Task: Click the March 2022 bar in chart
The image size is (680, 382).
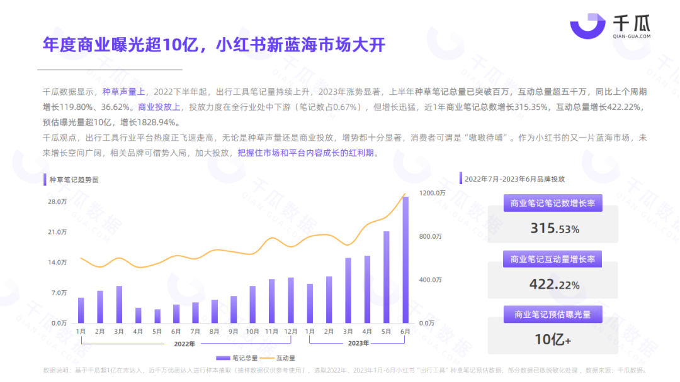Action: point(119,305)
